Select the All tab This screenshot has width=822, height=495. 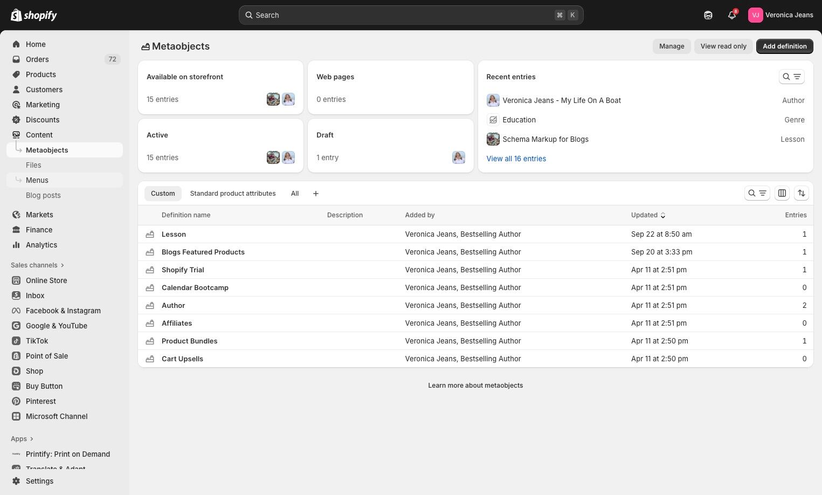point(295,194)
